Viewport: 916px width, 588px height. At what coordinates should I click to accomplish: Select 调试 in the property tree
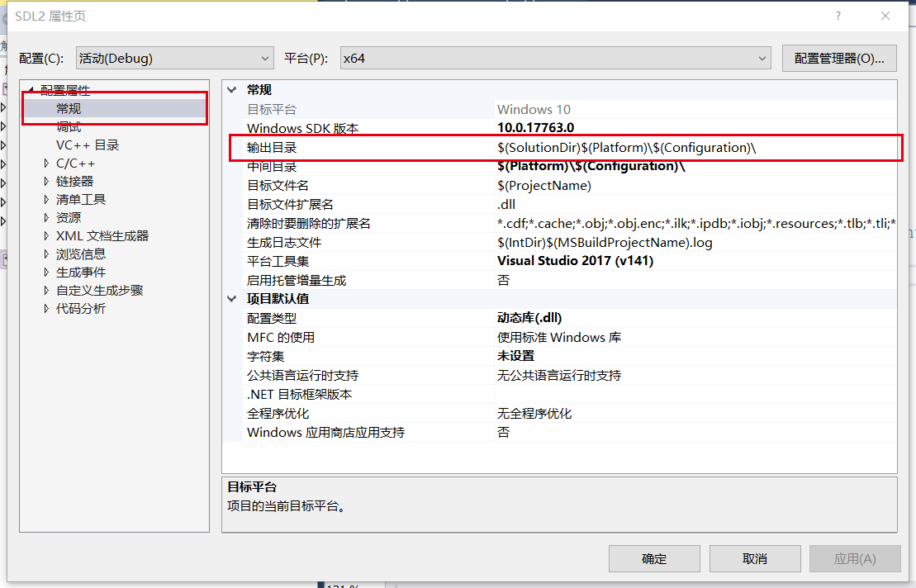click(69, 126)
